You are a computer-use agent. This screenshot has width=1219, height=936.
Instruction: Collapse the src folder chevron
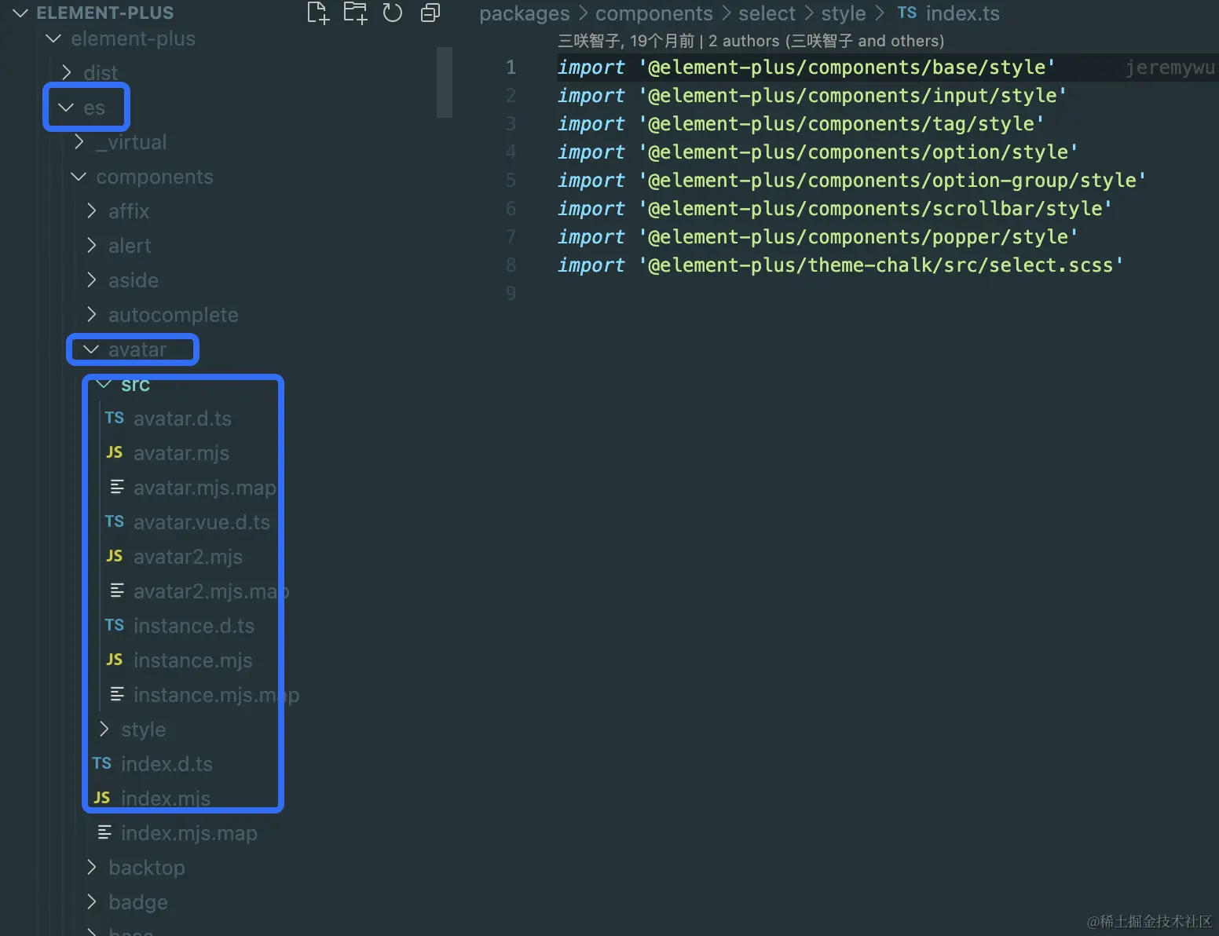(x=104, y=384)
